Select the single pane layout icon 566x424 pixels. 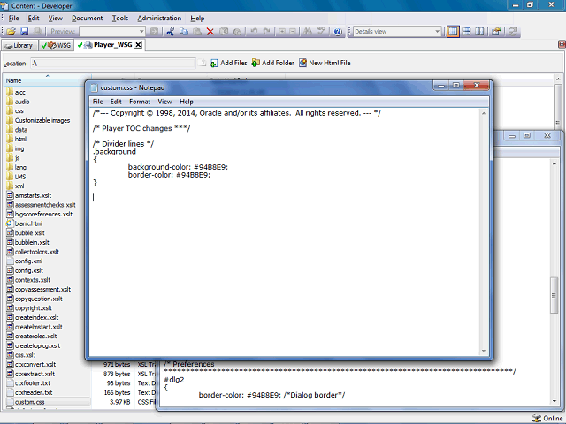[x=453, y=32]
